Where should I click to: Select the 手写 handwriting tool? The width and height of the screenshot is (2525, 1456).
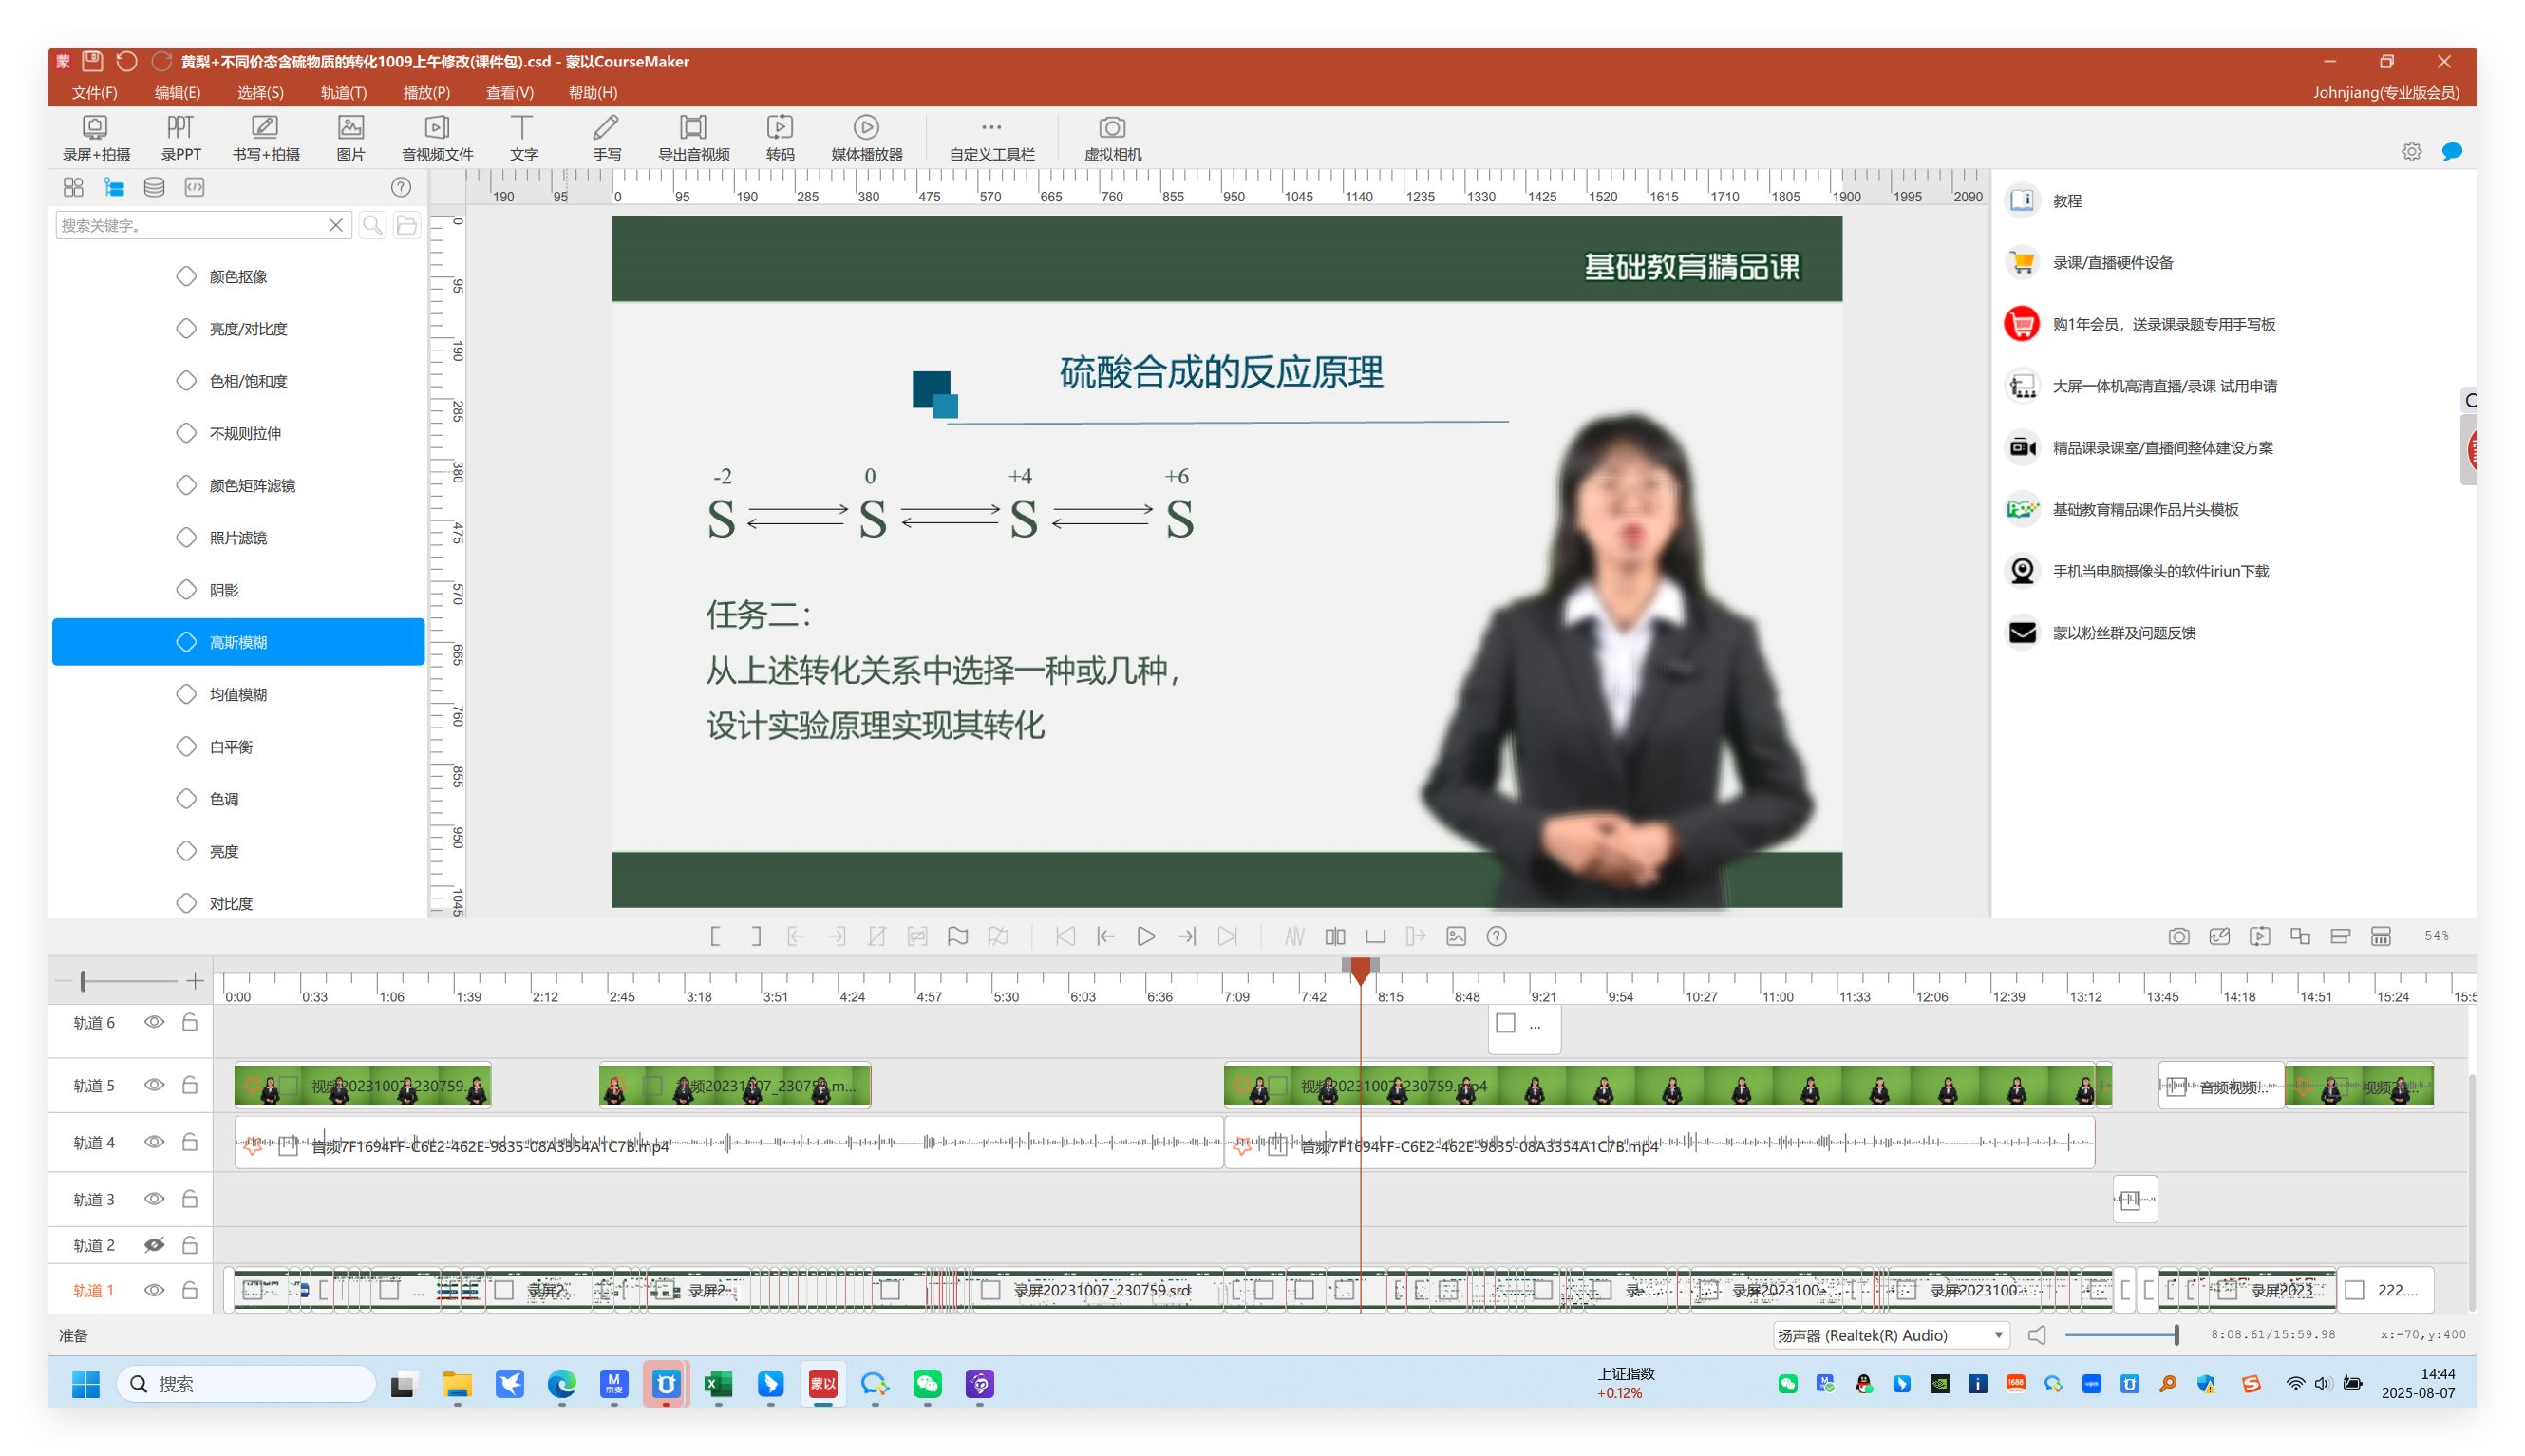606,138
